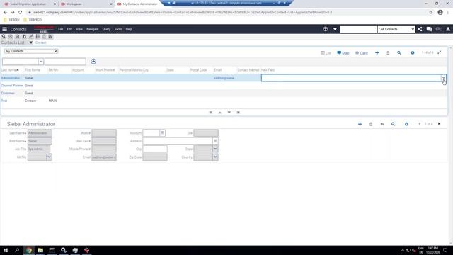Open the Query menu

tap(106, 29)
